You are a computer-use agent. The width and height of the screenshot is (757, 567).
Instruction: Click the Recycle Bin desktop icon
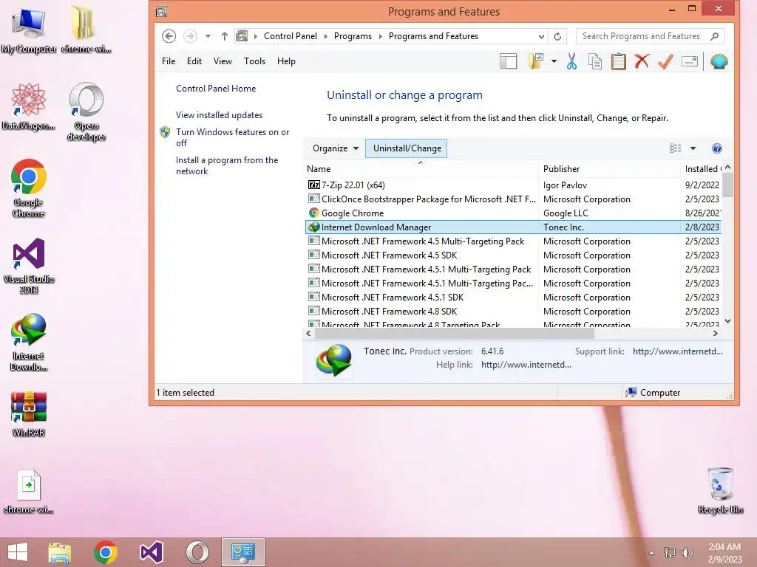(x=720, y=490)
